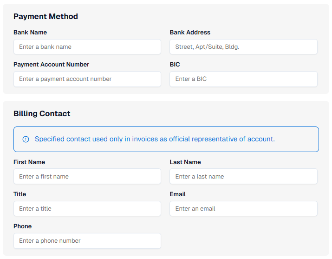Image resolution: width=332 pixels, height=259 pixels.
Task: Click the 'Bank Name' label text
Action: (x=30, y=33)
